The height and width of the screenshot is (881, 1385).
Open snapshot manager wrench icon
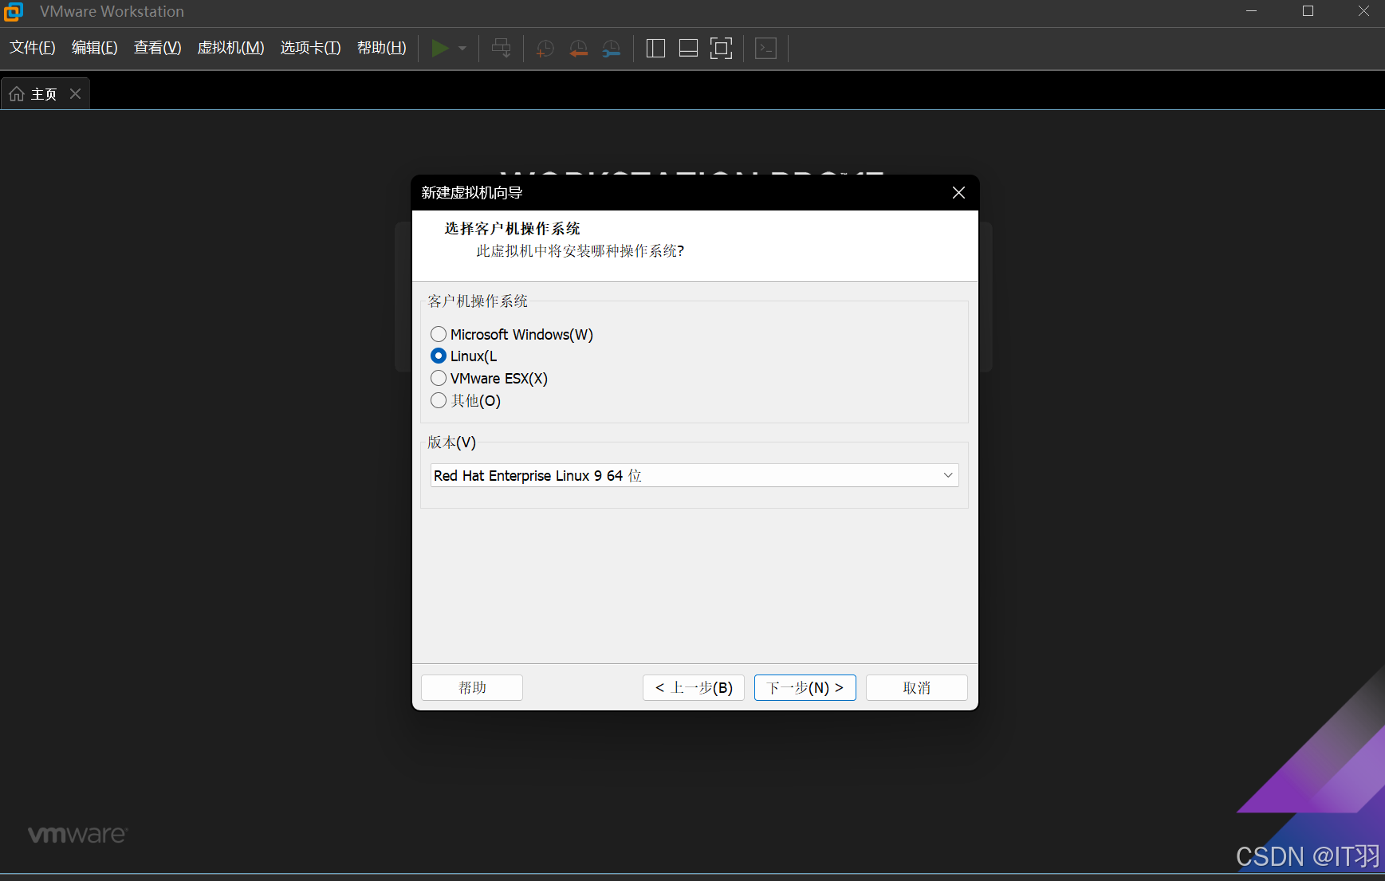pyautogui.click(x=612, y=49)
